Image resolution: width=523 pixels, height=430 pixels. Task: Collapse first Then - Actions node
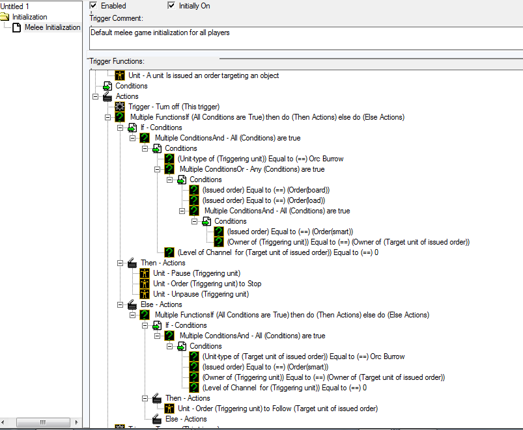click(120, 263)
